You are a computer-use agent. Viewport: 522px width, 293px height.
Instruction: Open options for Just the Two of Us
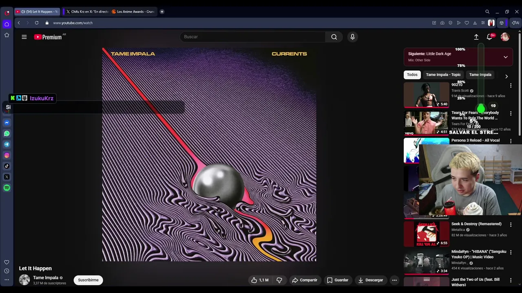coord(511,280)
